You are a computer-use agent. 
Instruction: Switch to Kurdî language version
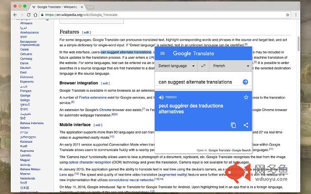pyautogui.click(x=24, y=146)
